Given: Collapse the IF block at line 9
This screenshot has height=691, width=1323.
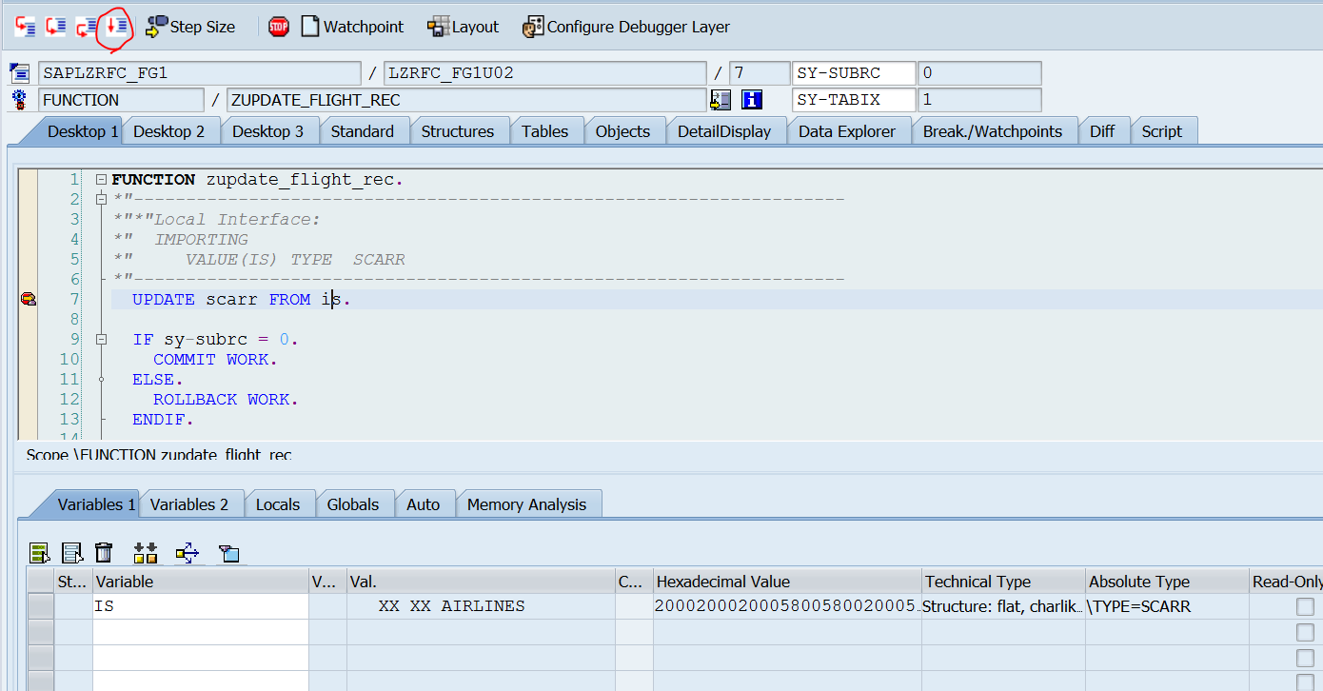Looking at the screenshot, I should click(101, 338).
